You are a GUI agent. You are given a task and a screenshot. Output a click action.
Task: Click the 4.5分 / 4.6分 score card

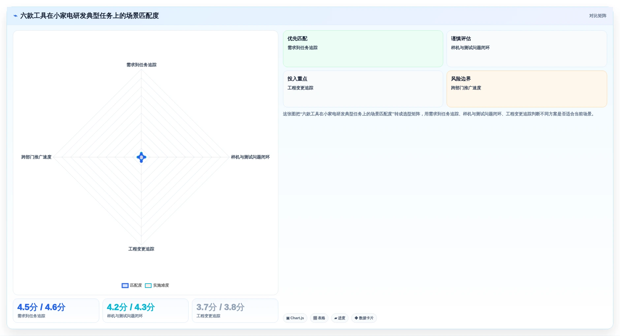click(x=56, y=311)
